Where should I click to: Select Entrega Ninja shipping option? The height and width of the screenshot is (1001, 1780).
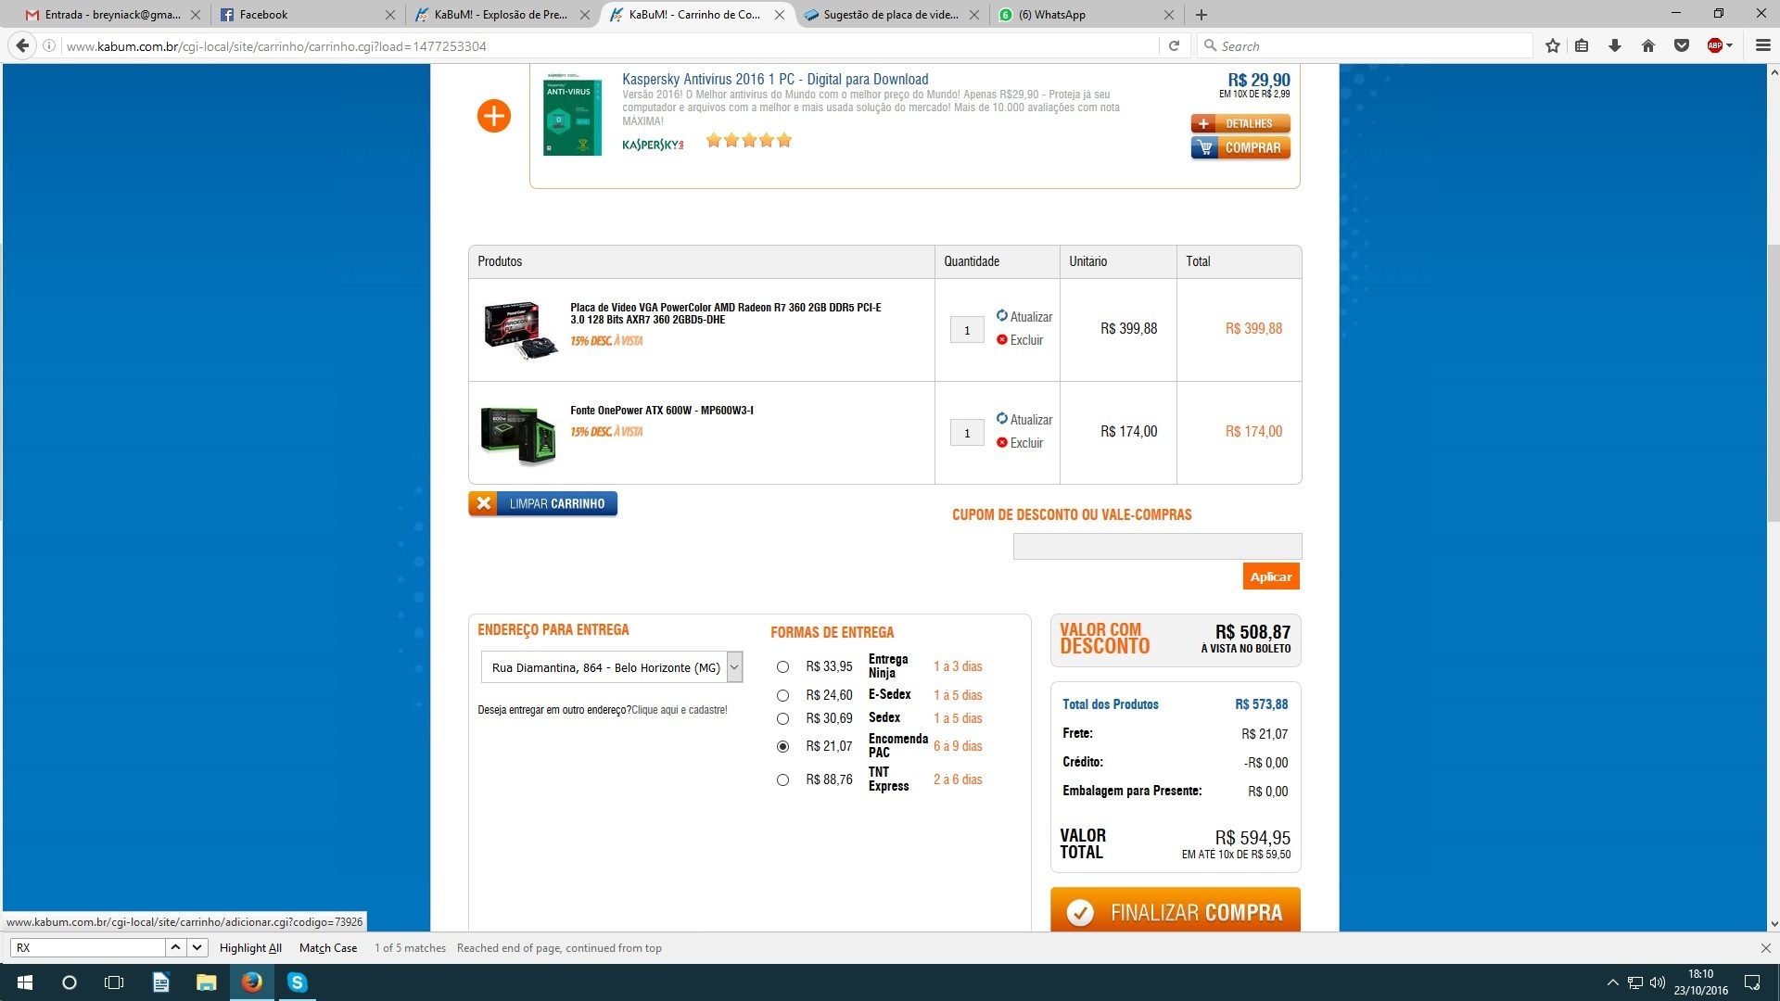click(x=782, y=666)
